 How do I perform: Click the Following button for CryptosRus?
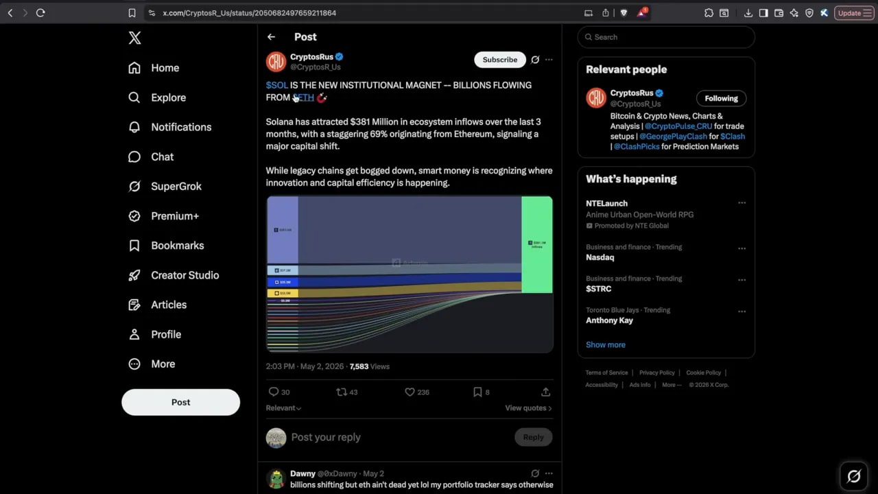click(x=721, y=98)
